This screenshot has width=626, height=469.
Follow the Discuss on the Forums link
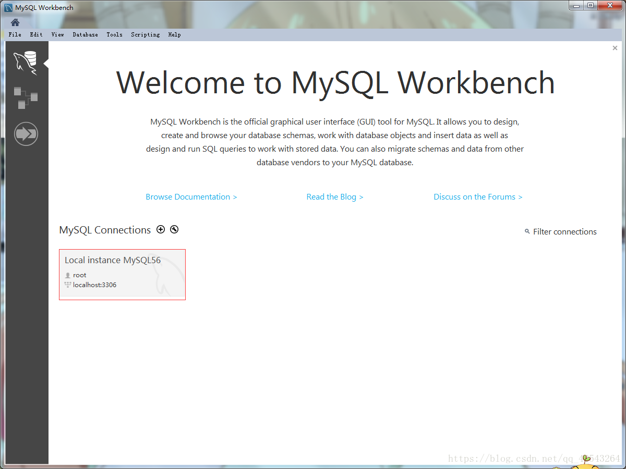pos(478,197)
